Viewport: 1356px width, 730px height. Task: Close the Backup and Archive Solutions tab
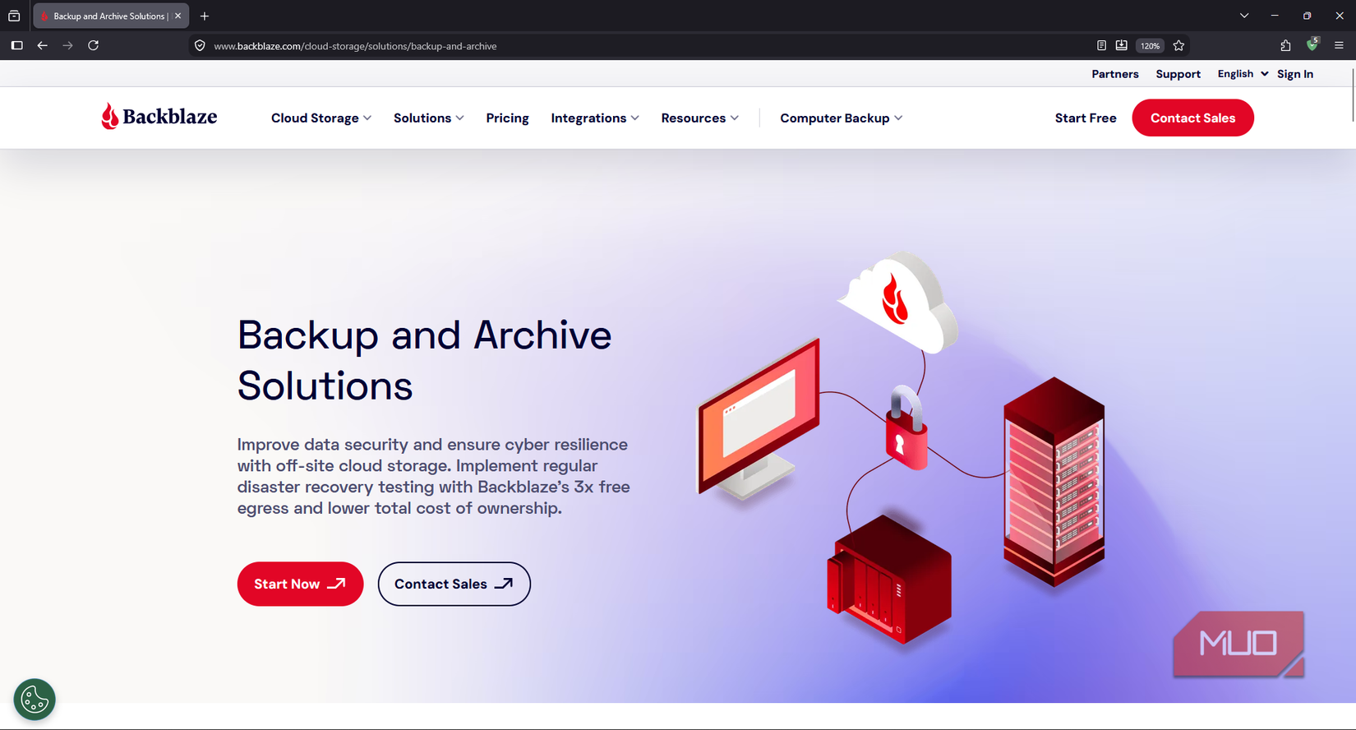pos(178,16)
